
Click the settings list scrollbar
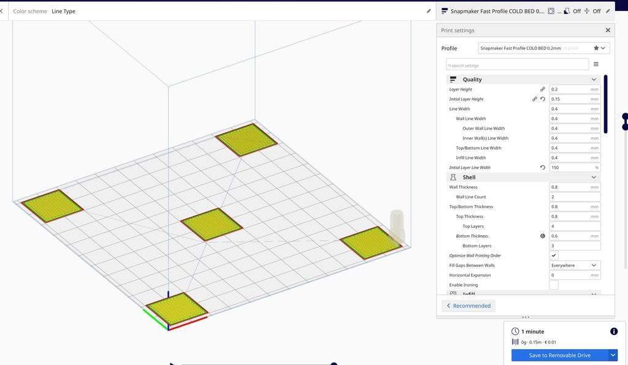coord(605,104)
